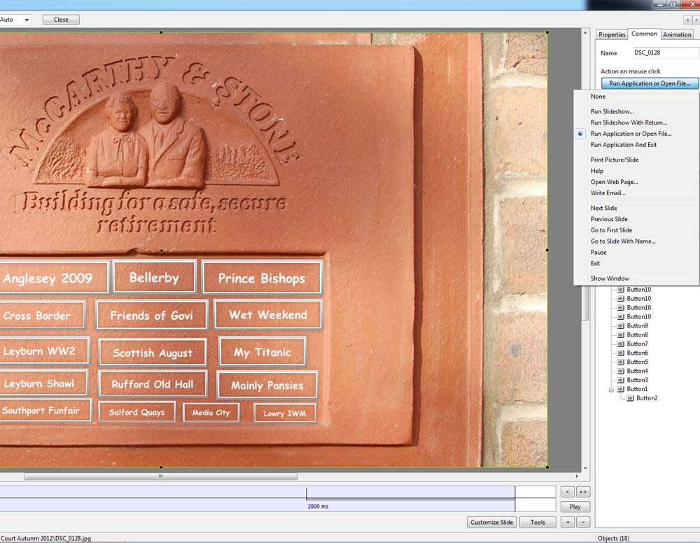Click the timeline +> button
700x543 pixels.
pos(583,492)
